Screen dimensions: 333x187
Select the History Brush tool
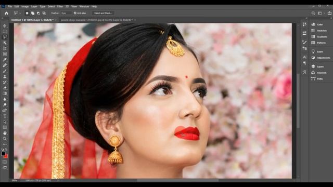point(5,82)
